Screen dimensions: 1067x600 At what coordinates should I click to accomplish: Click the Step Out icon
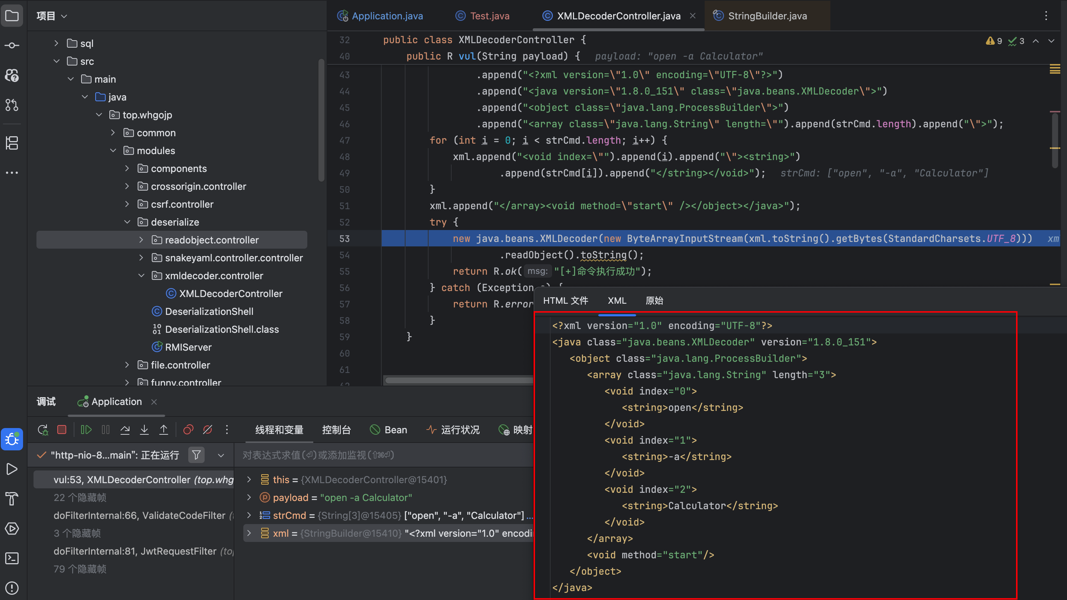[x=164, y=430]
